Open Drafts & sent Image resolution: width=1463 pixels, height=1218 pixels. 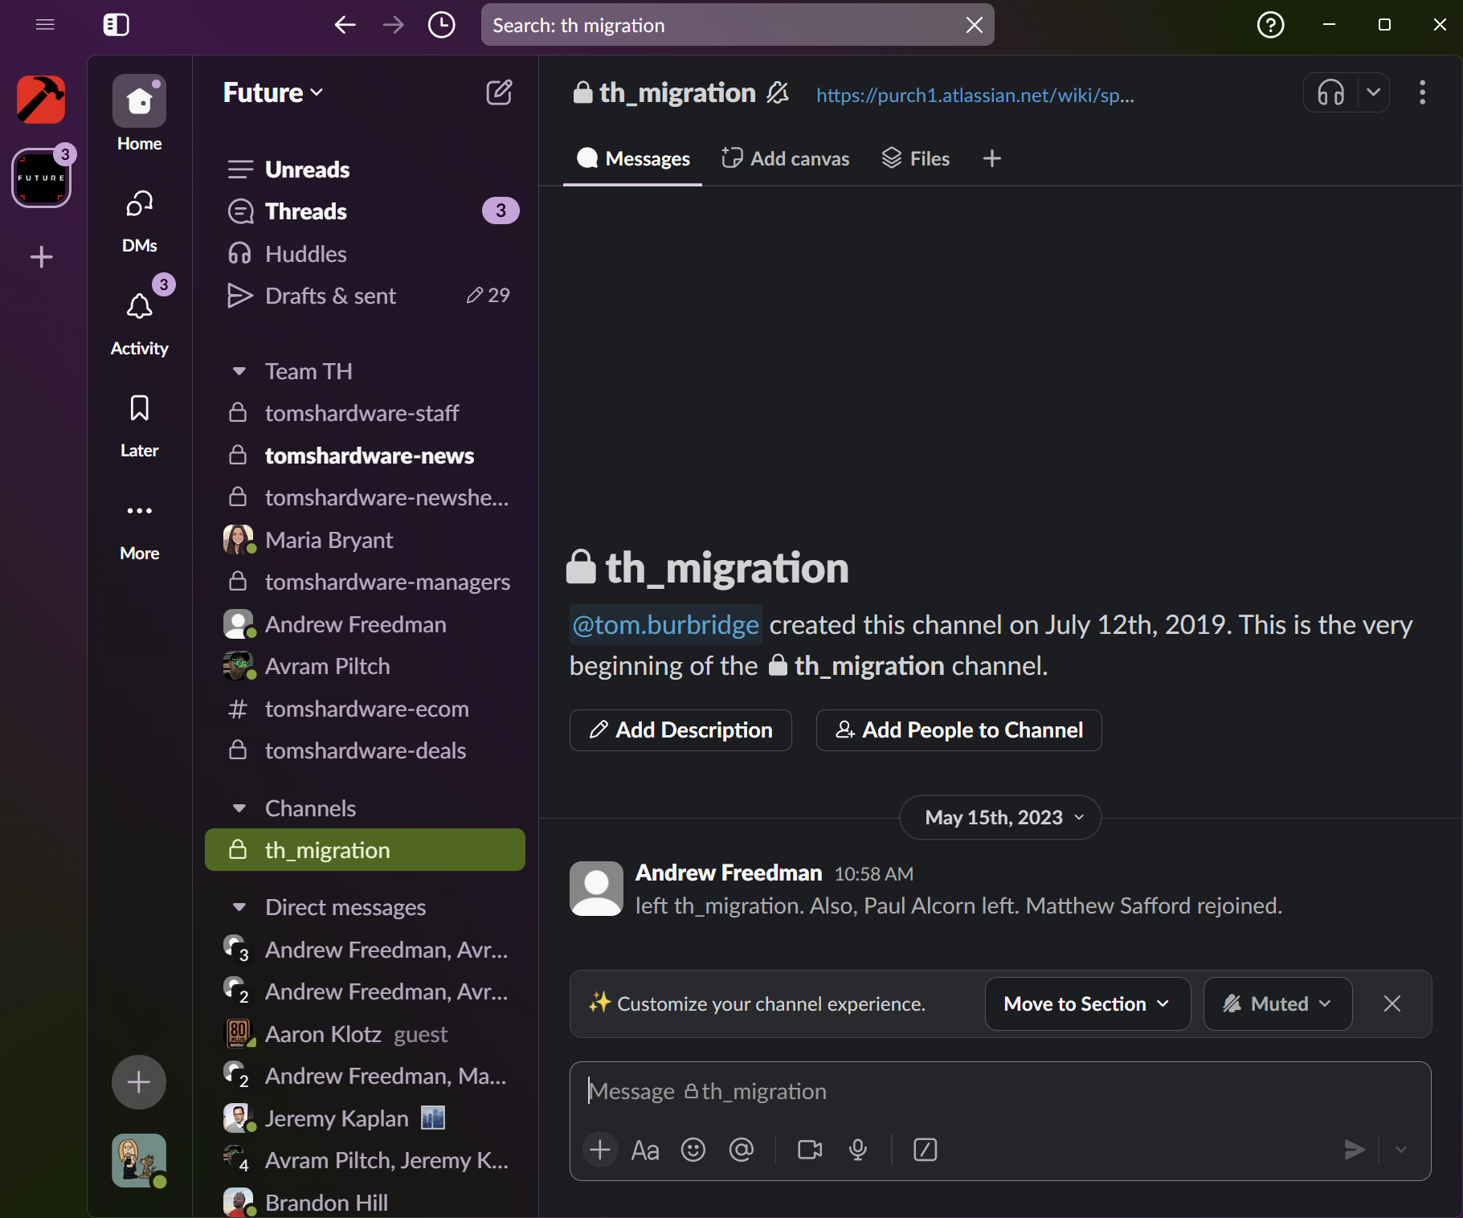click(366, 296)
